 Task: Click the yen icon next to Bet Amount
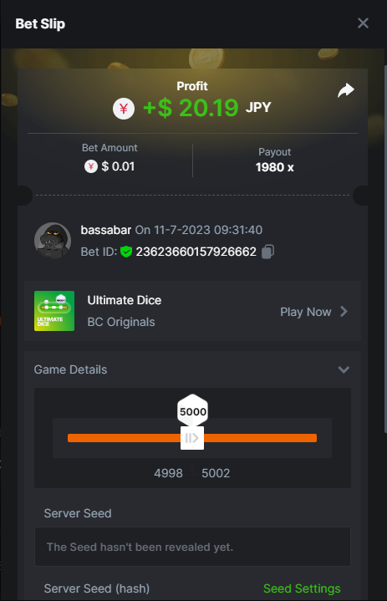tap(91, 166)
